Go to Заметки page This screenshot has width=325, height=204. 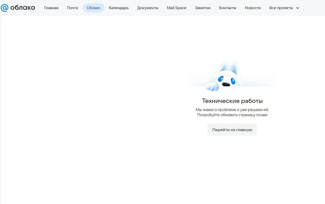(x=203, y=8)
